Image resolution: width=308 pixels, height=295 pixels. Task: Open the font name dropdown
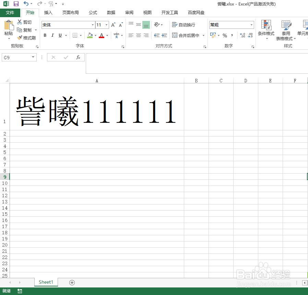click(92, 25)
